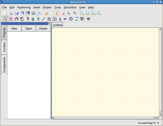Insert a ground symbol
The width and height of the screenshot is (163, 126).
coord(60,19)
